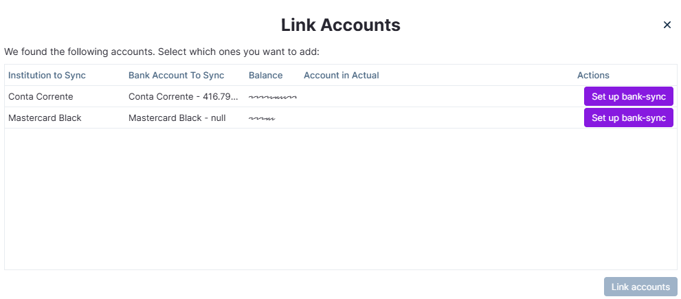This screenshot has height=299, width=681.
Task: Select the Conta Corrente institution cell
Action: coord(41,97)
